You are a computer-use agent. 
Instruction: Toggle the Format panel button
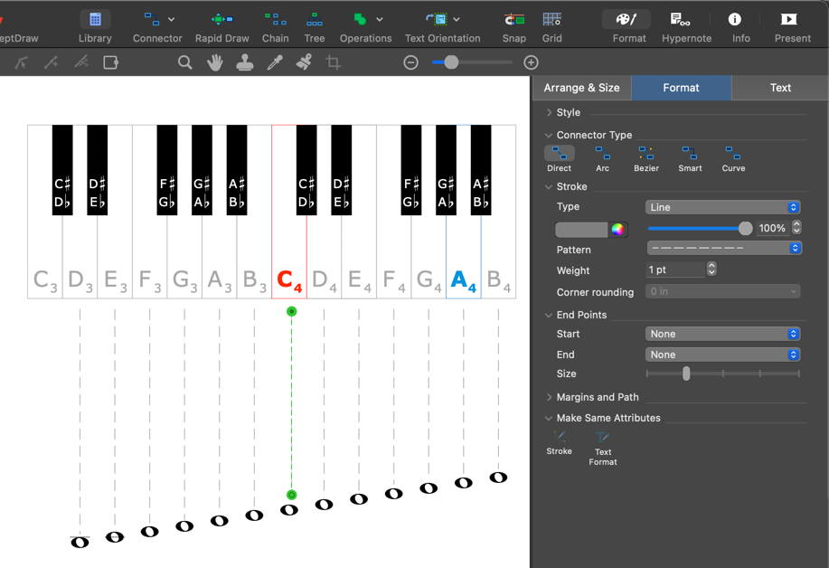coord(626,20)
